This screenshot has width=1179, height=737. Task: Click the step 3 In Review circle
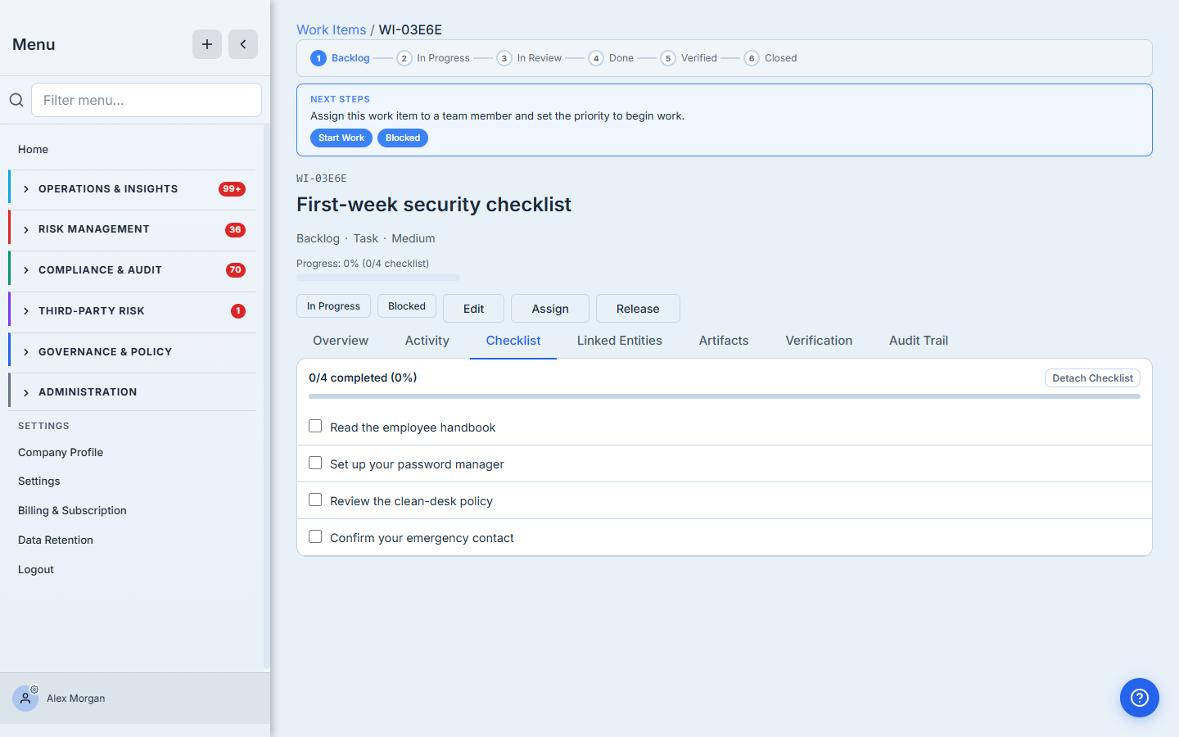pos(504,58)
